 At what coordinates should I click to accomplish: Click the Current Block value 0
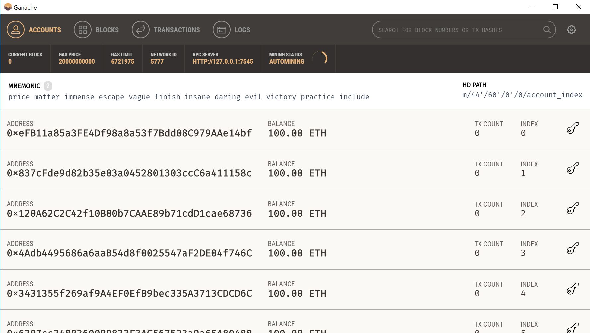pos(10,62)
